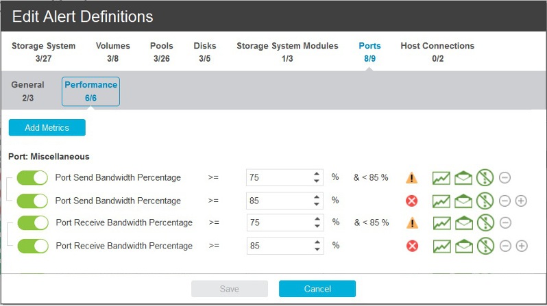The height and width of the screenshot is (306, 547).
Task: Toggle off Port Send Bandwidth 85% alert
Action: point(32,201)
